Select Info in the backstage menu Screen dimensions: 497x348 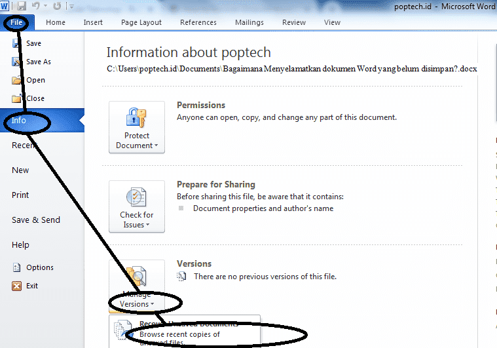[42, 120]
